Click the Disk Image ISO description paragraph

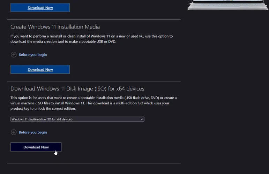[x=94, y=103]
